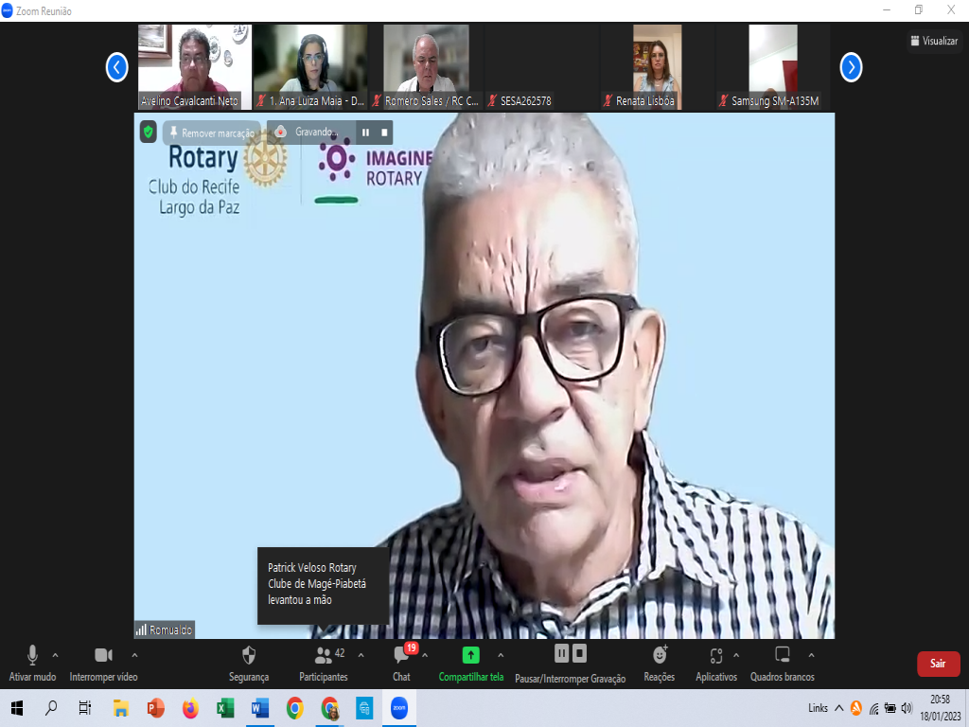Open the Participantes panel
The height and width of the screenshot is (727, 969).
324,656
